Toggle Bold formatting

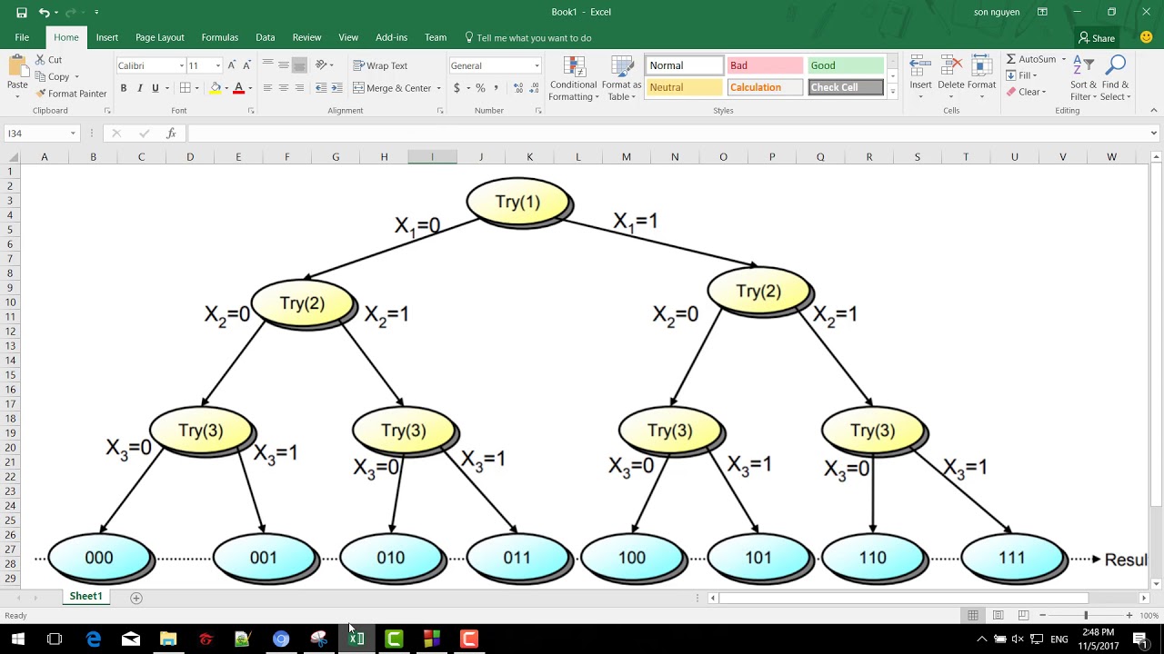pos(124,88)
